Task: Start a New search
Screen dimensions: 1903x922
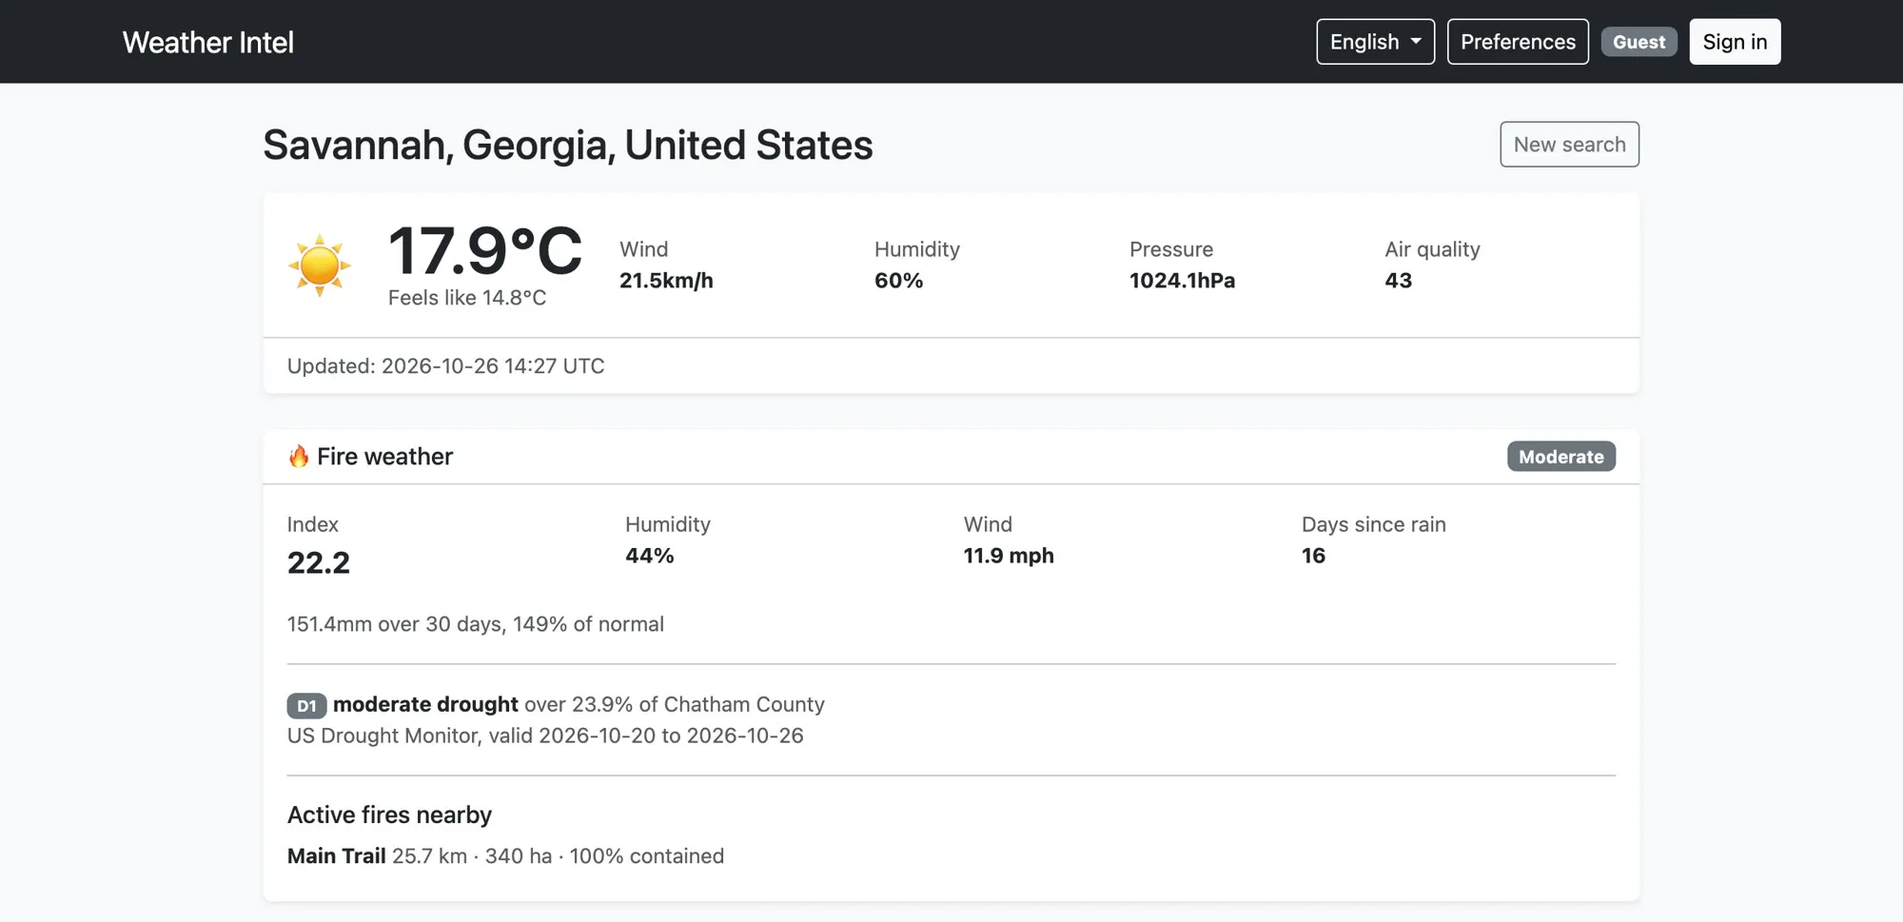Action: coord(1569,145)
